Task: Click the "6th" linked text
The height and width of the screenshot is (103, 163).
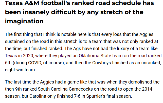Action: click(8, 63)
